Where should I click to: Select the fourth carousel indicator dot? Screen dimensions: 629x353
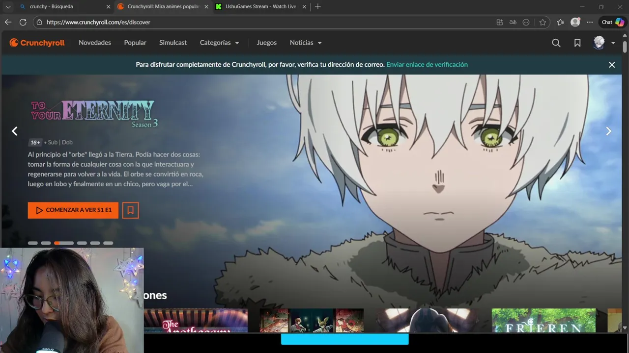click(x=82, y=243)
